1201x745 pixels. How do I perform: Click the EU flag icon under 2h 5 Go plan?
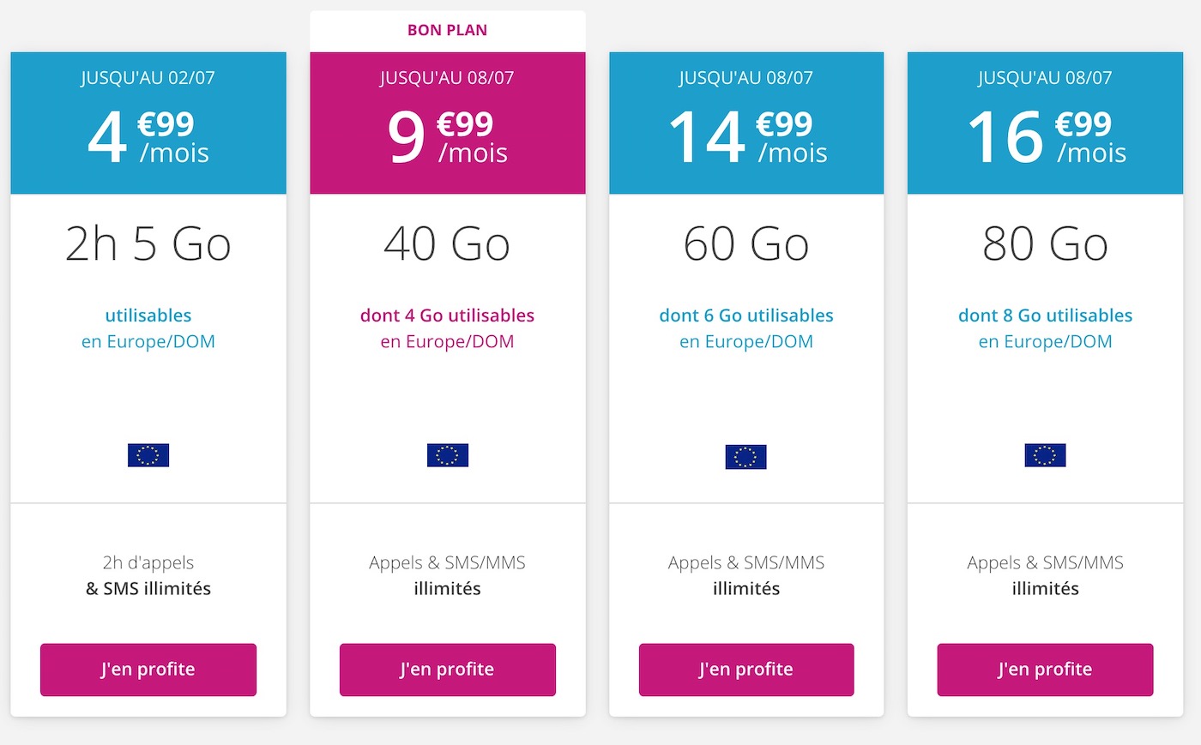[148, 455]
